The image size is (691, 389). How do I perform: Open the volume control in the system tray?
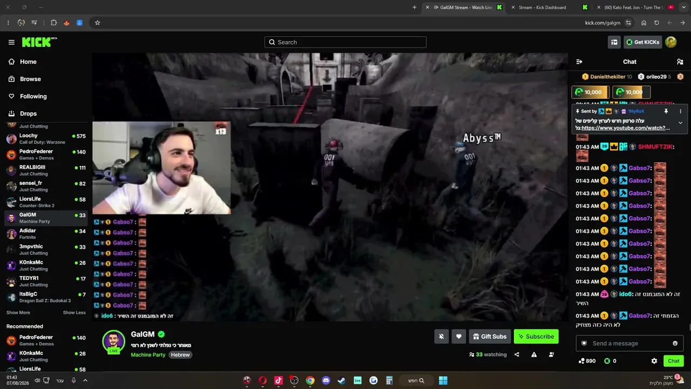click(37, 380)
